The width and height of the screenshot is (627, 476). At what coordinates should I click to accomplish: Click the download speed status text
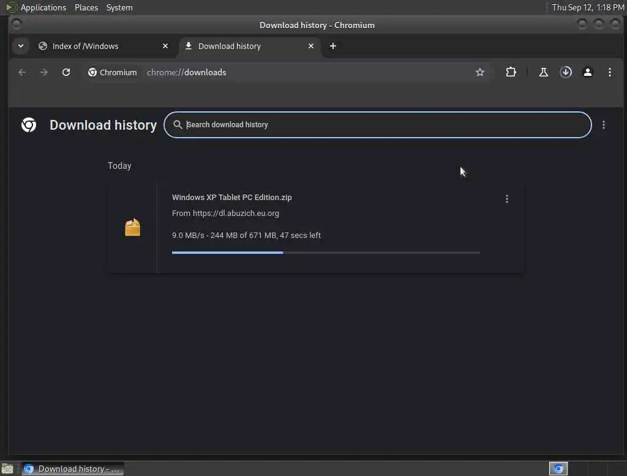coord(246,236)
